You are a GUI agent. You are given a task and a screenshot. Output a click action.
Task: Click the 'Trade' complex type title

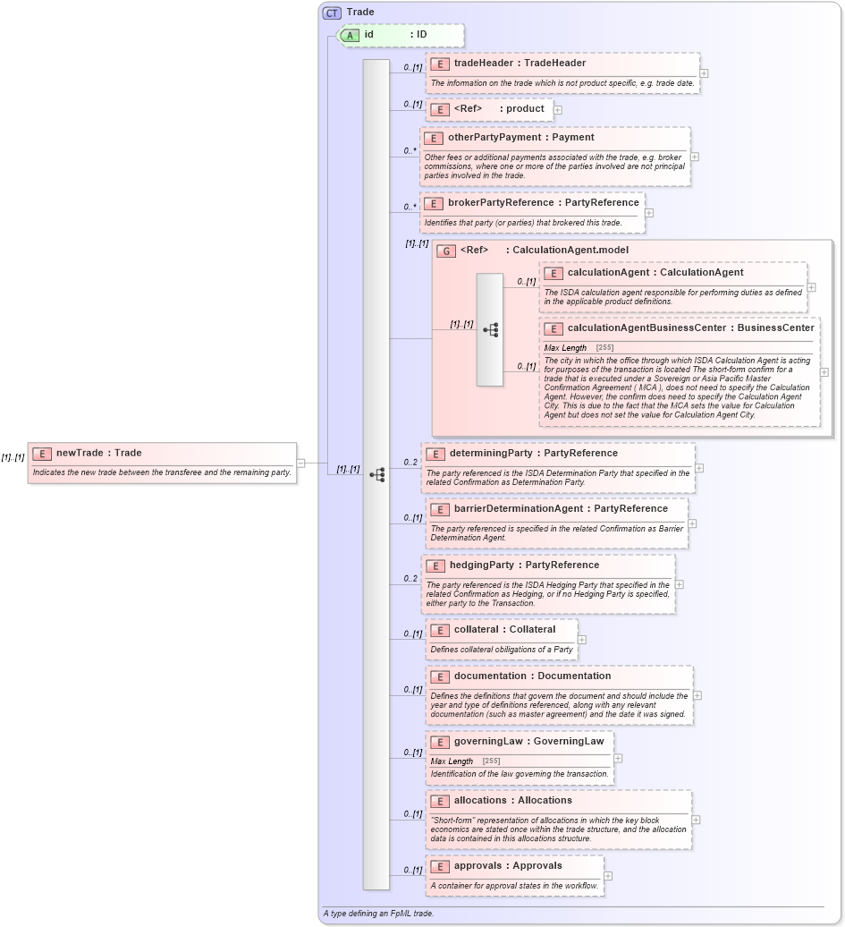tap(360, 12)
